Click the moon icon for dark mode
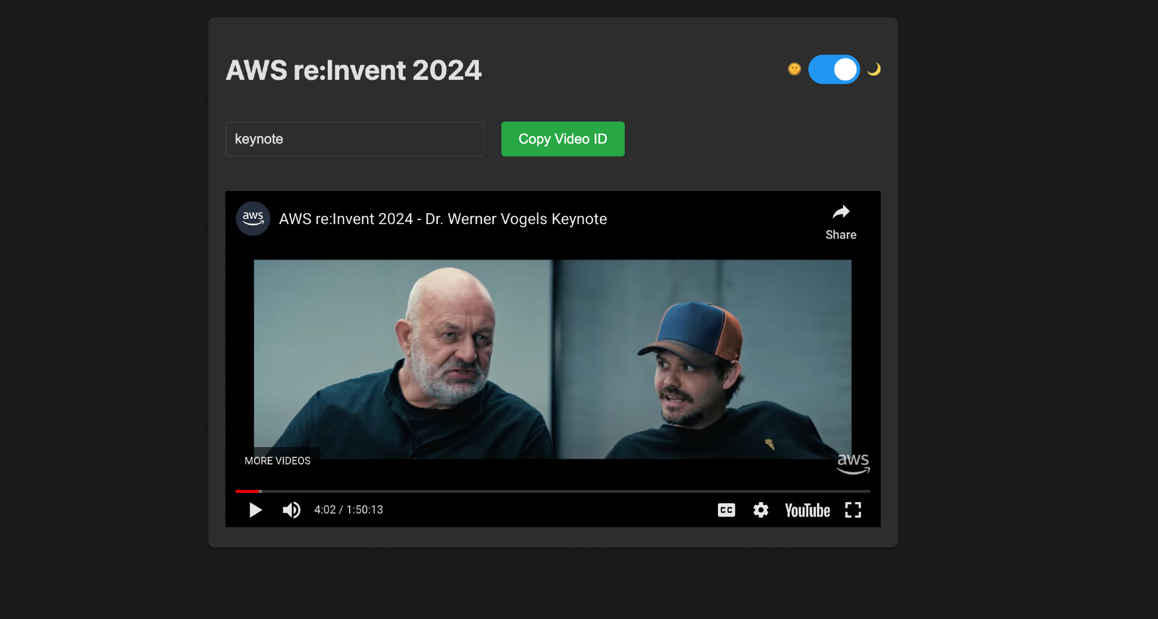Viewport: 1158px width, 619px height. click(x=874, y=69)
